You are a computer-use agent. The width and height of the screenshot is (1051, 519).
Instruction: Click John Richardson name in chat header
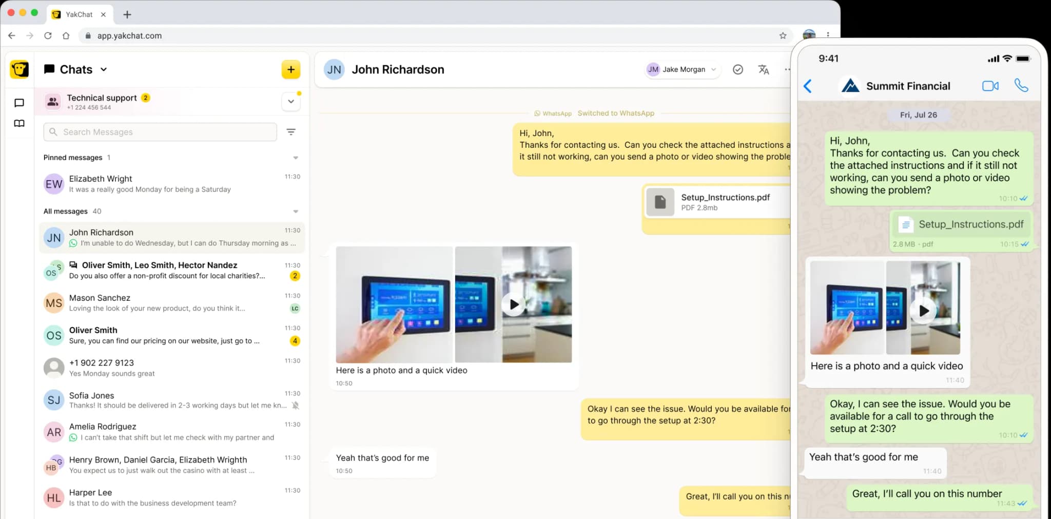(x=398, y=69)
